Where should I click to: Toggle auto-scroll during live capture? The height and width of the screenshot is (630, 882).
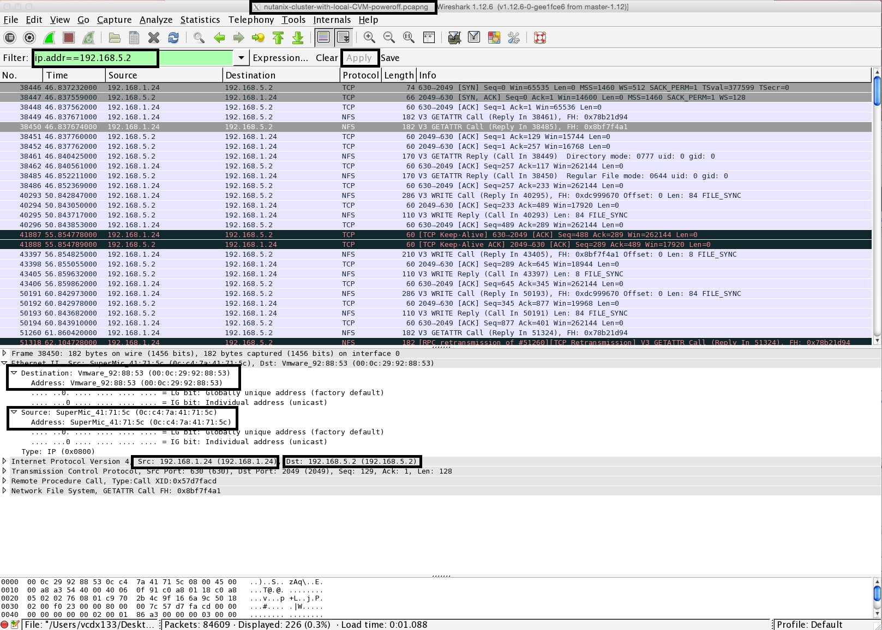point(343,38)
